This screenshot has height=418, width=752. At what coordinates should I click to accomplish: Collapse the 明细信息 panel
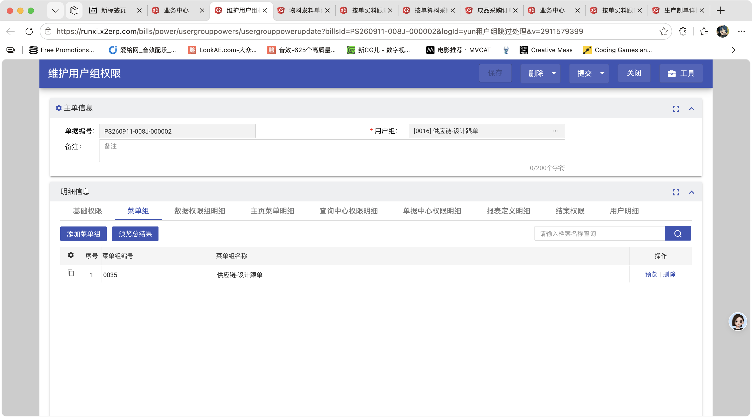click(x=691, y=192)
